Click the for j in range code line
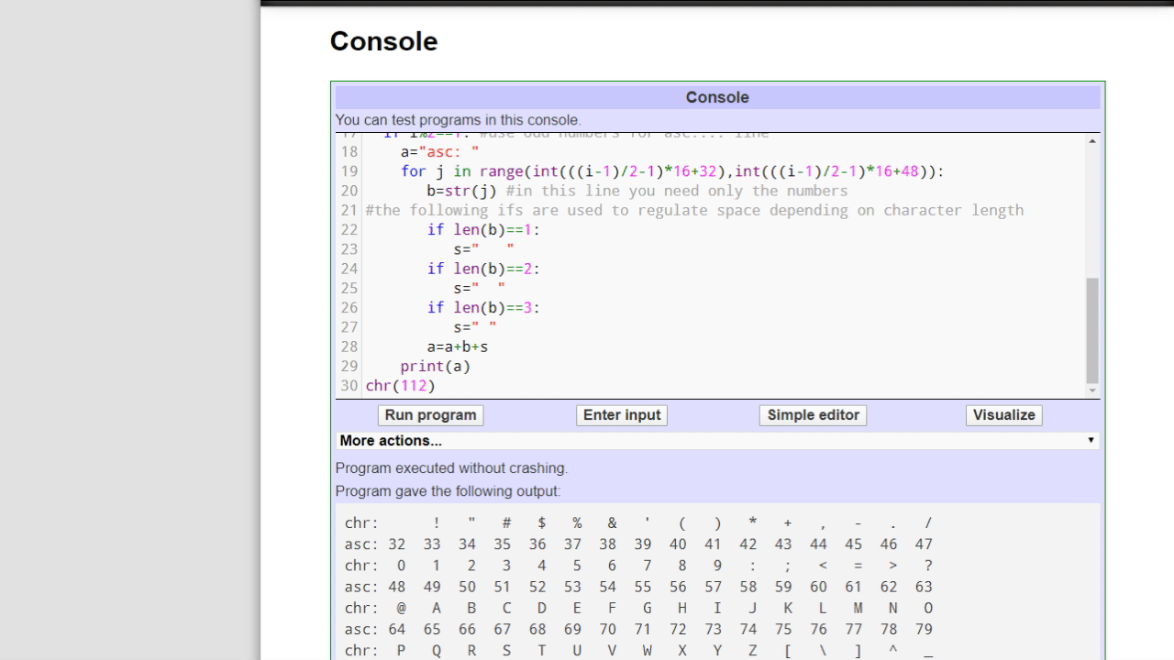This screenshot has height=660, width=1174. coord(672,171)
